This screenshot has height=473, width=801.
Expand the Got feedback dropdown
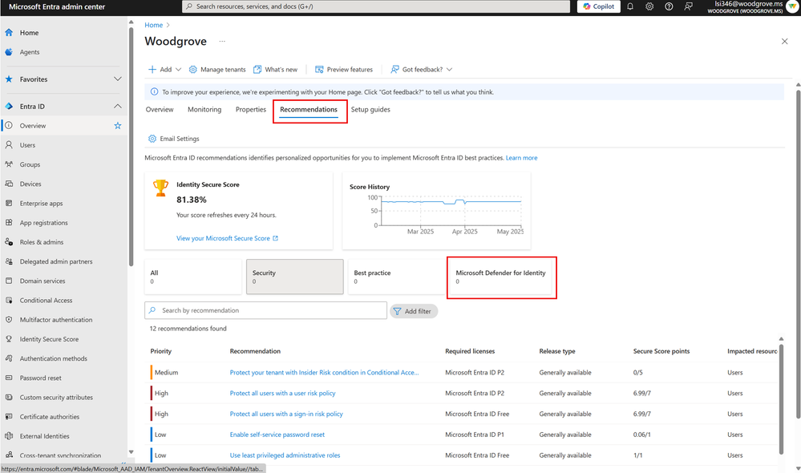(422, 70)
